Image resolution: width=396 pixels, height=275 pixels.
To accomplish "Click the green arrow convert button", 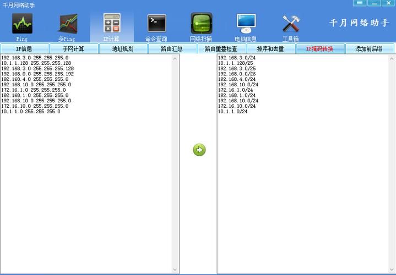I will click(x=199, y=150).
